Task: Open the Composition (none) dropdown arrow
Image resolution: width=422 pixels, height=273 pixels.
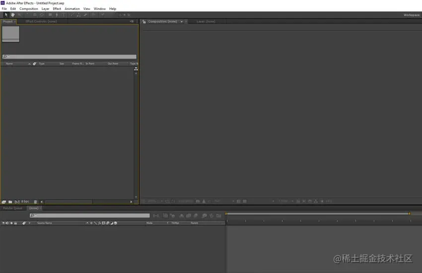Action: point(181,21)
